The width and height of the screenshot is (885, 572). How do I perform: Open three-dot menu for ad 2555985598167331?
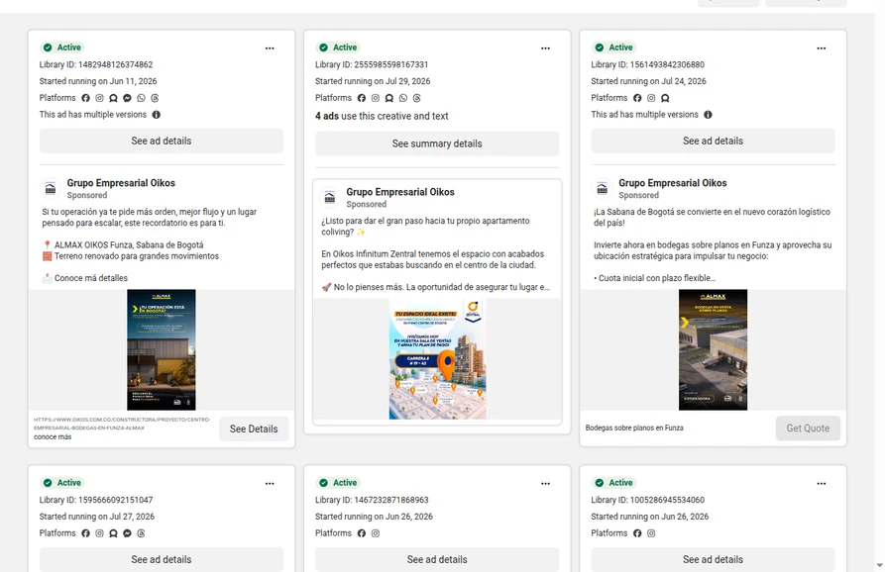tap(545, 48)
